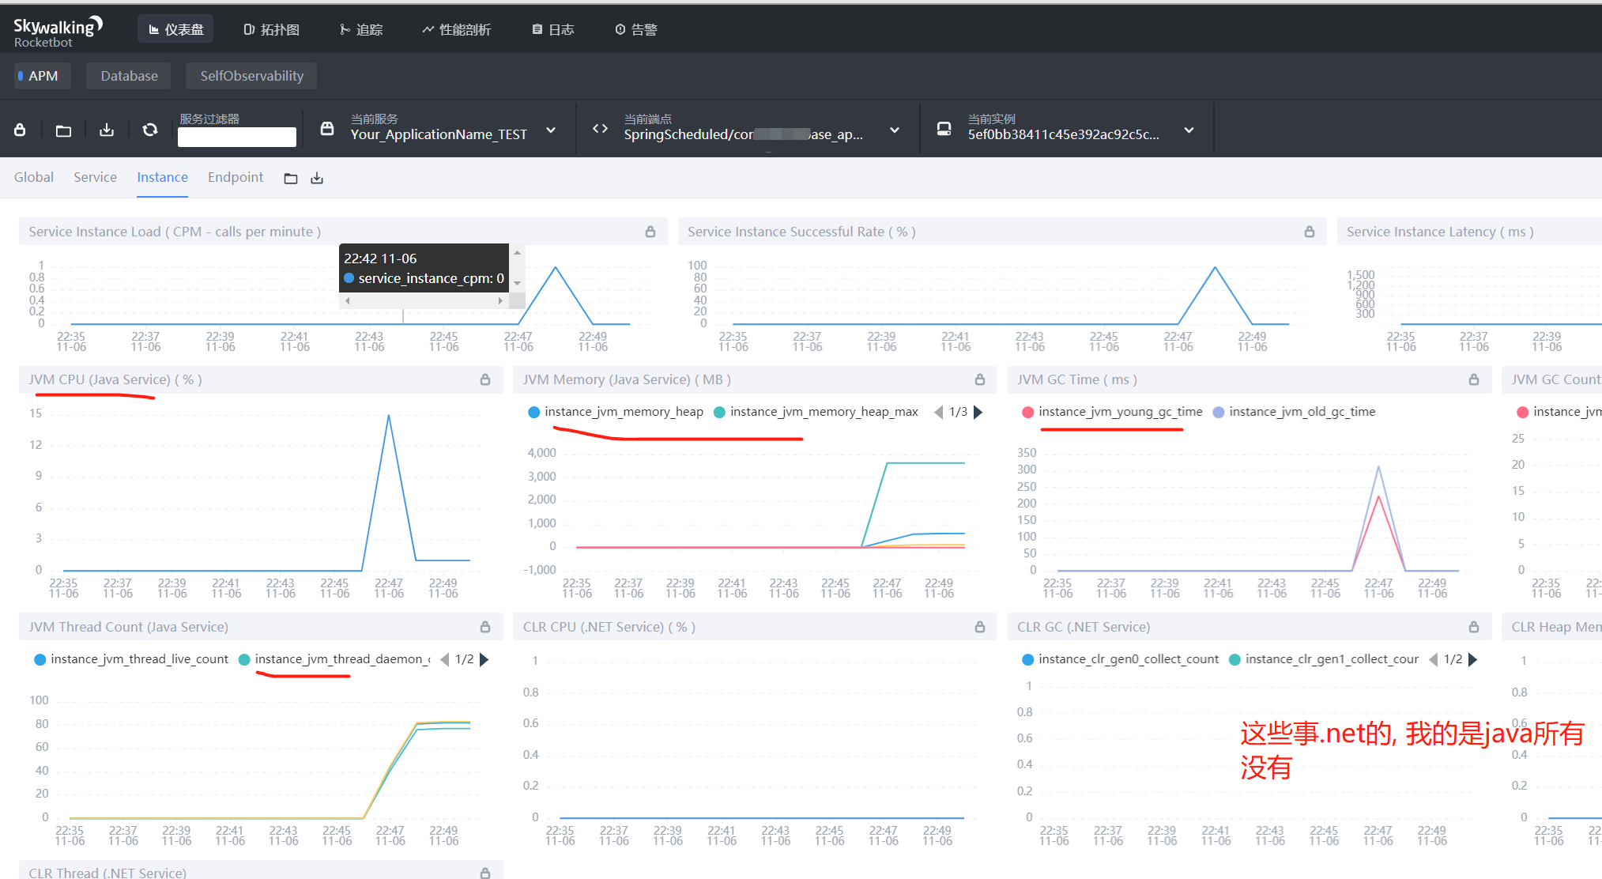1602x879 pixels.
Task: Click tooltip scrollbar down arrow
Action: point(517,283)
